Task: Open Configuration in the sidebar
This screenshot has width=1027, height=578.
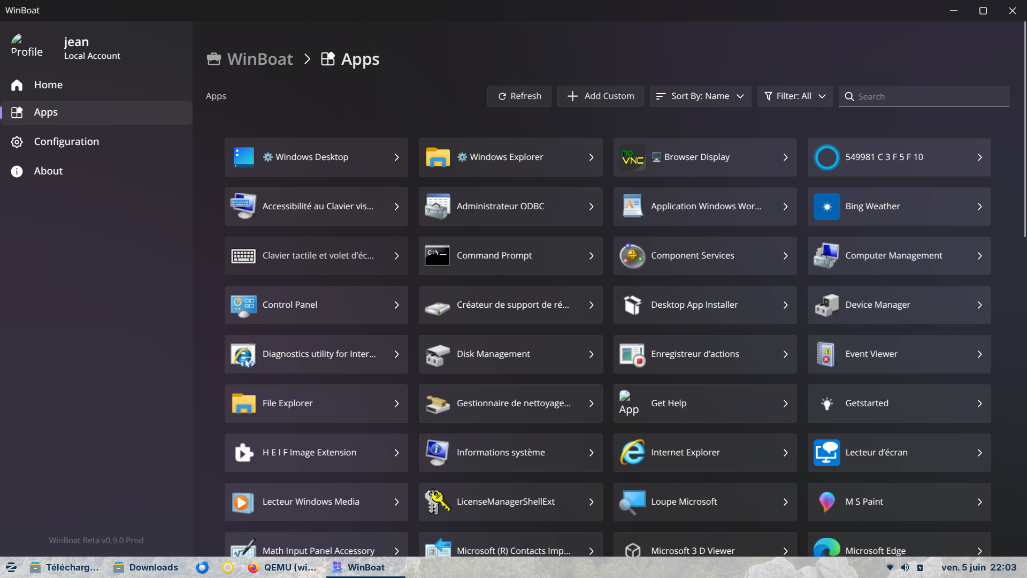Action: (x=96, y=142)
